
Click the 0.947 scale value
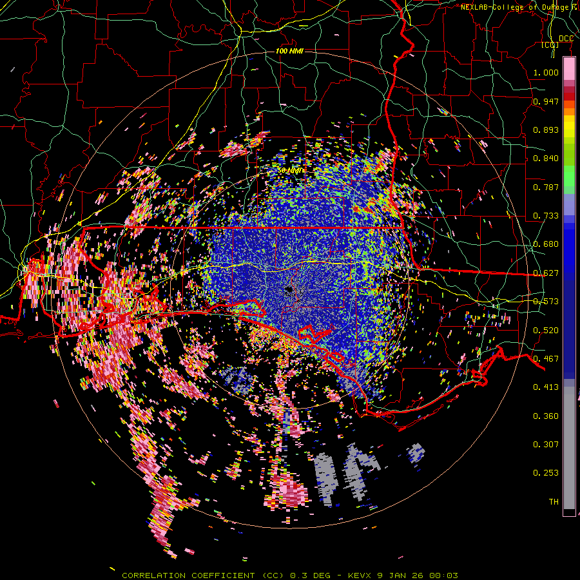[x=546, y=101]
